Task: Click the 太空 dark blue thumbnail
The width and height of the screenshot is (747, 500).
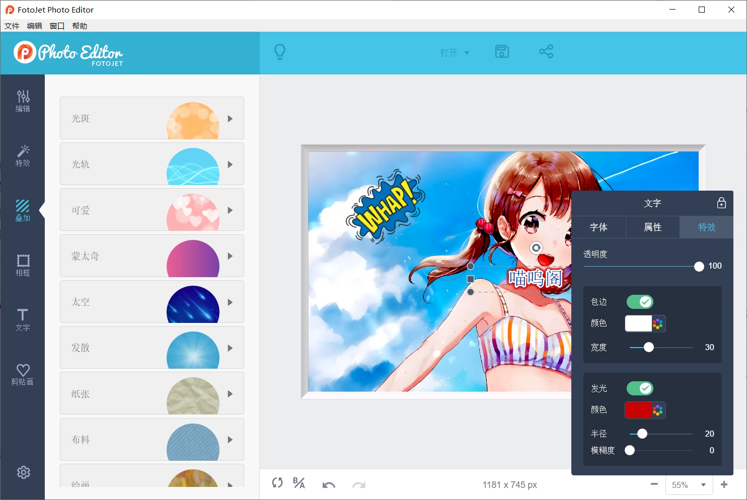Action: coord(193,304)
